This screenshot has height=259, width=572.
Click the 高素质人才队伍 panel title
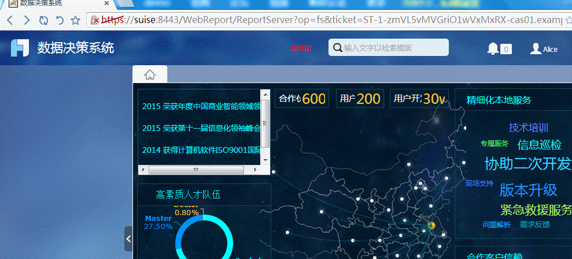tap(188, 195)
